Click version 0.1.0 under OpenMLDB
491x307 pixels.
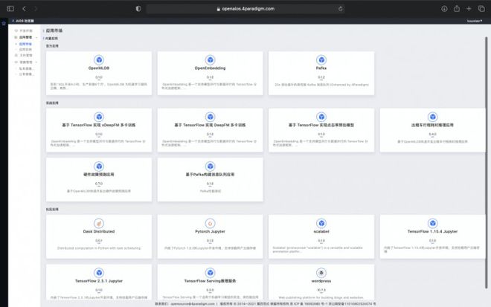pos(99,77)
